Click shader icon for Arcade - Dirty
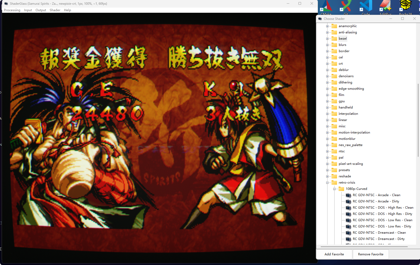The image size is (420, 265). (348, 201)
